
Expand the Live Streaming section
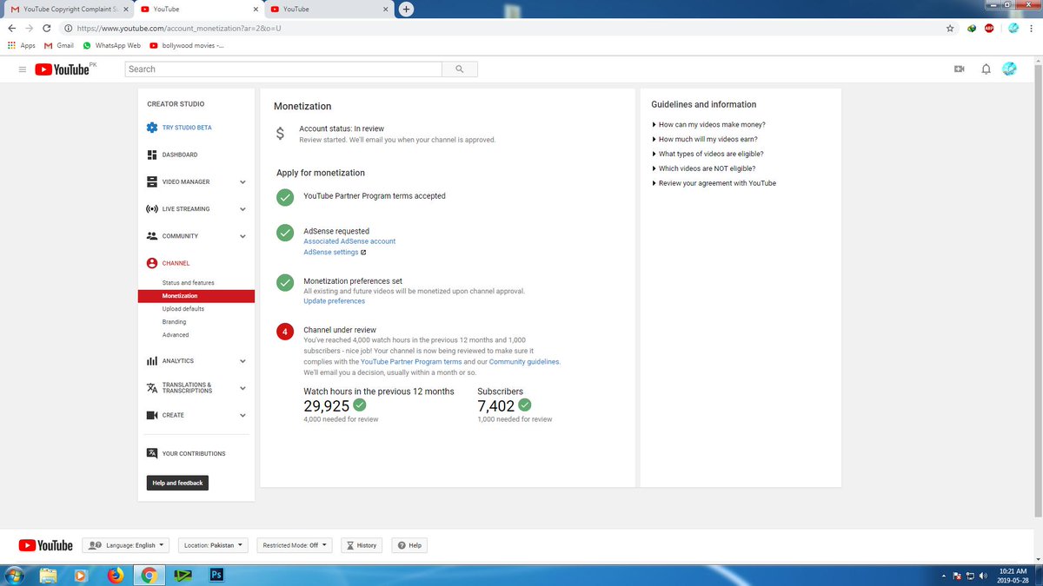(x=242, y=209)
